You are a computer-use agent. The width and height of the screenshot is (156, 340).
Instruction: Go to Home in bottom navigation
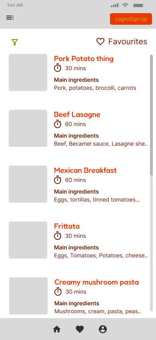(x=57, y=329)
